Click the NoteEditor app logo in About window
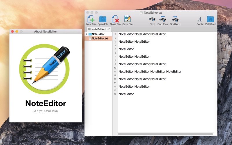 coord(44,69)
